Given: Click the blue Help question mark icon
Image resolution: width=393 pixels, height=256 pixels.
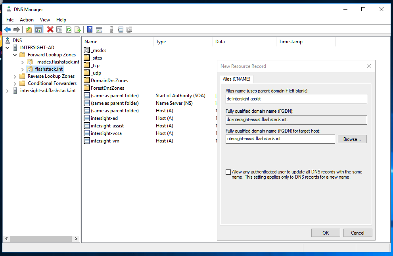Looking at the screenshot, I should point(90,29).
